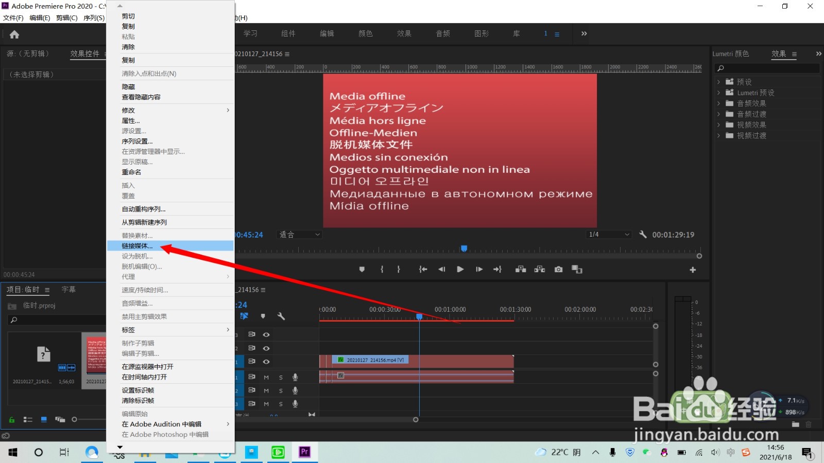Screen dimensions: 824x463
Task: Open 文件(F) menu
Action: (13, 17)
